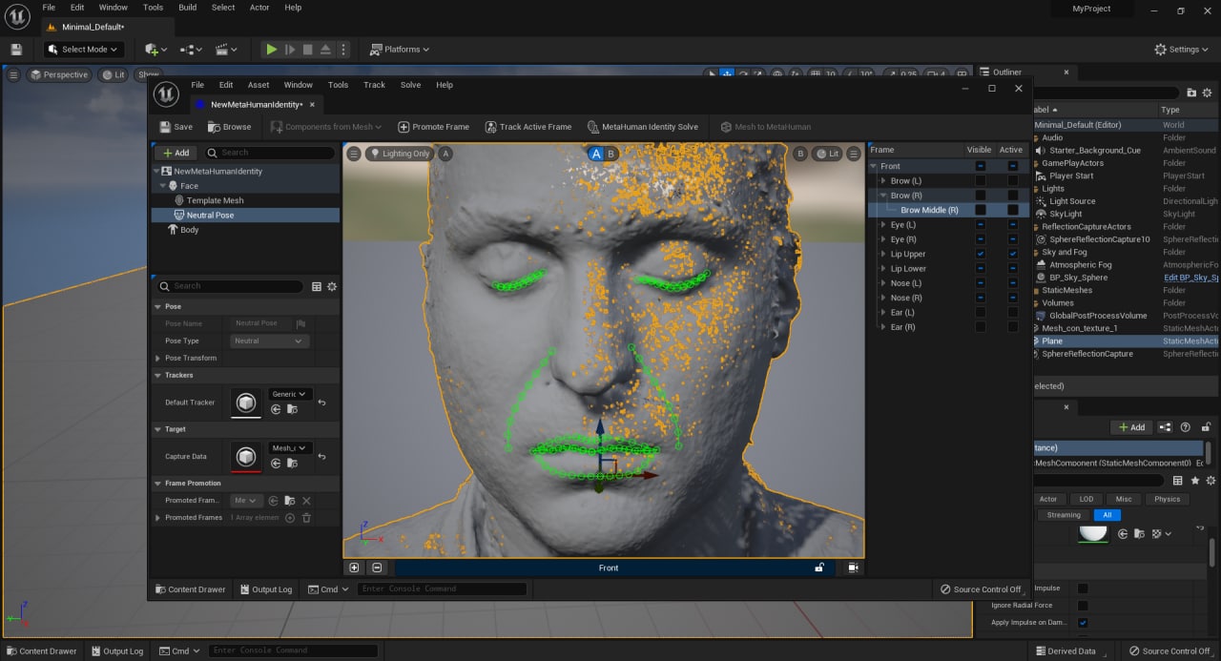The height and width of the screenshot is (661, 1221).
Task: Toggle Visible checkbox for Ear (L)
Action: 981,312
